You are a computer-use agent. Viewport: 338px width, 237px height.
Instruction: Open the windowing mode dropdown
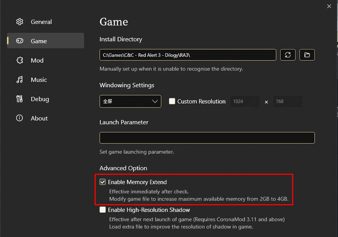130,101
